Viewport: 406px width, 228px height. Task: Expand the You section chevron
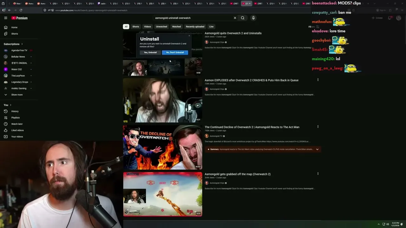coord(10,105)
